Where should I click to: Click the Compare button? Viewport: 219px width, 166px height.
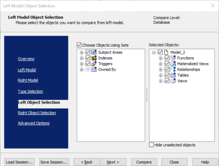tap(144, 162)
